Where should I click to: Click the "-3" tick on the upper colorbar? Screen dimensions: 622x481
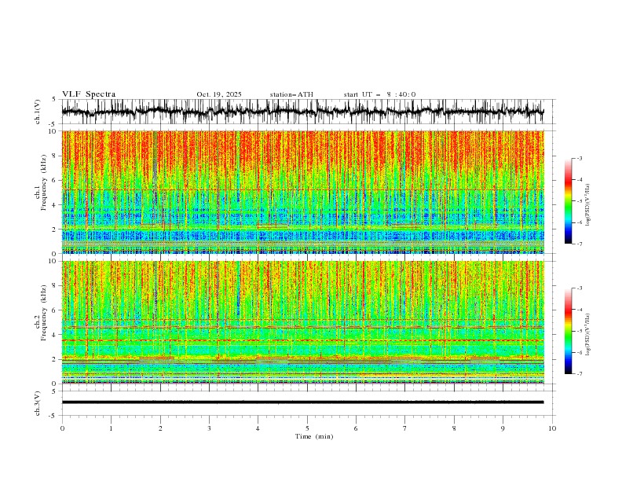point(580,158)
